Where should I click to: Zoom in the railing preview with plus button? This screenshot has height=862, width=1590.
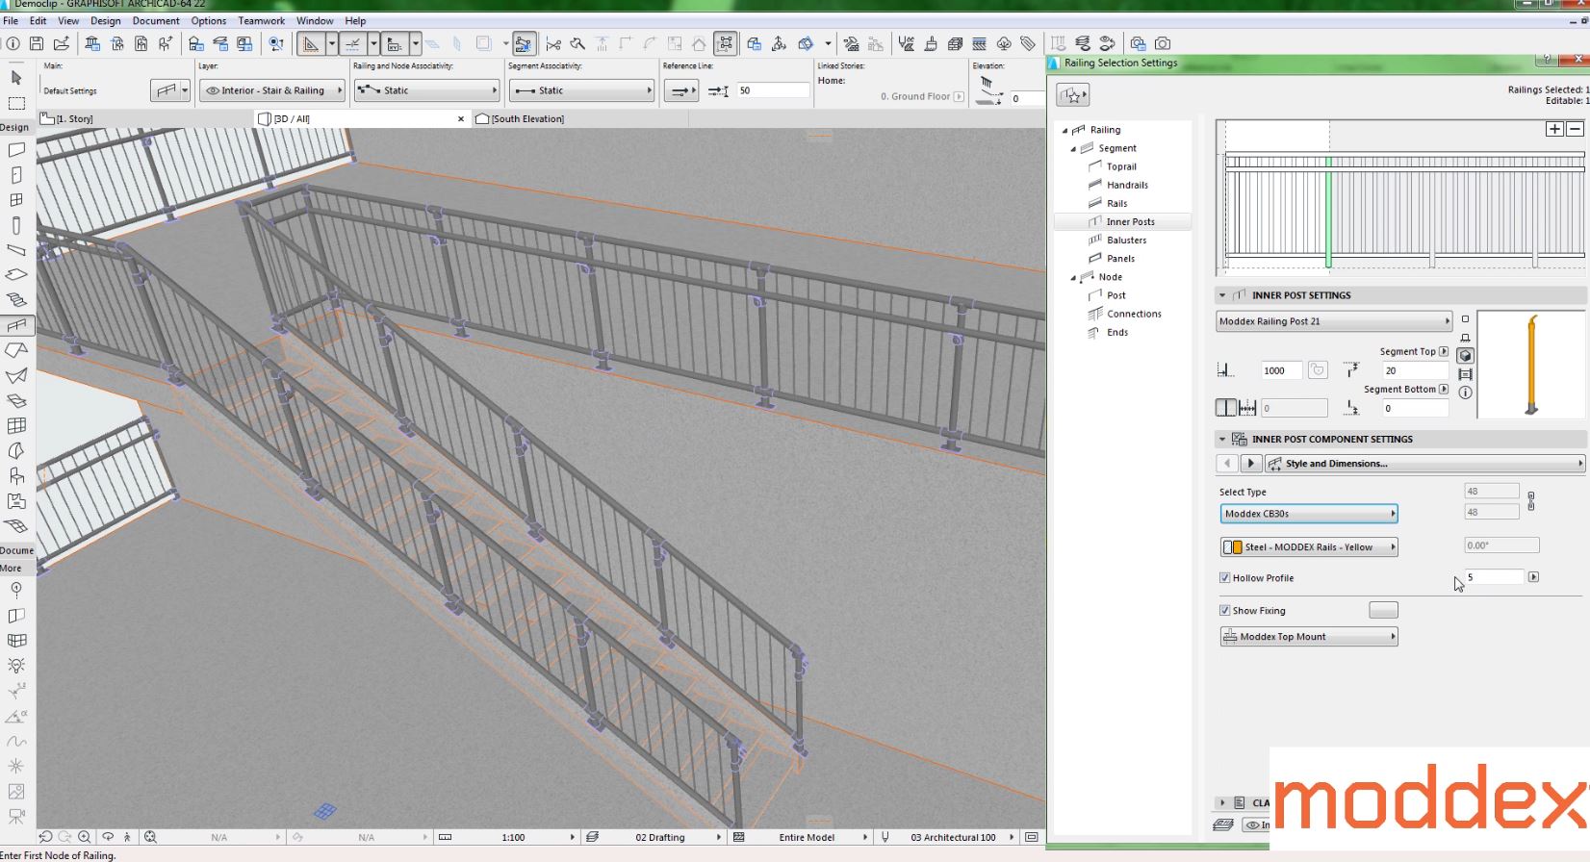coord(1554,129)
